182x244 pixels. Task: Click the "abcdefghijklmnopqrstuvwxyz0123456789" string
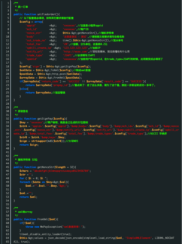(62, 171)
